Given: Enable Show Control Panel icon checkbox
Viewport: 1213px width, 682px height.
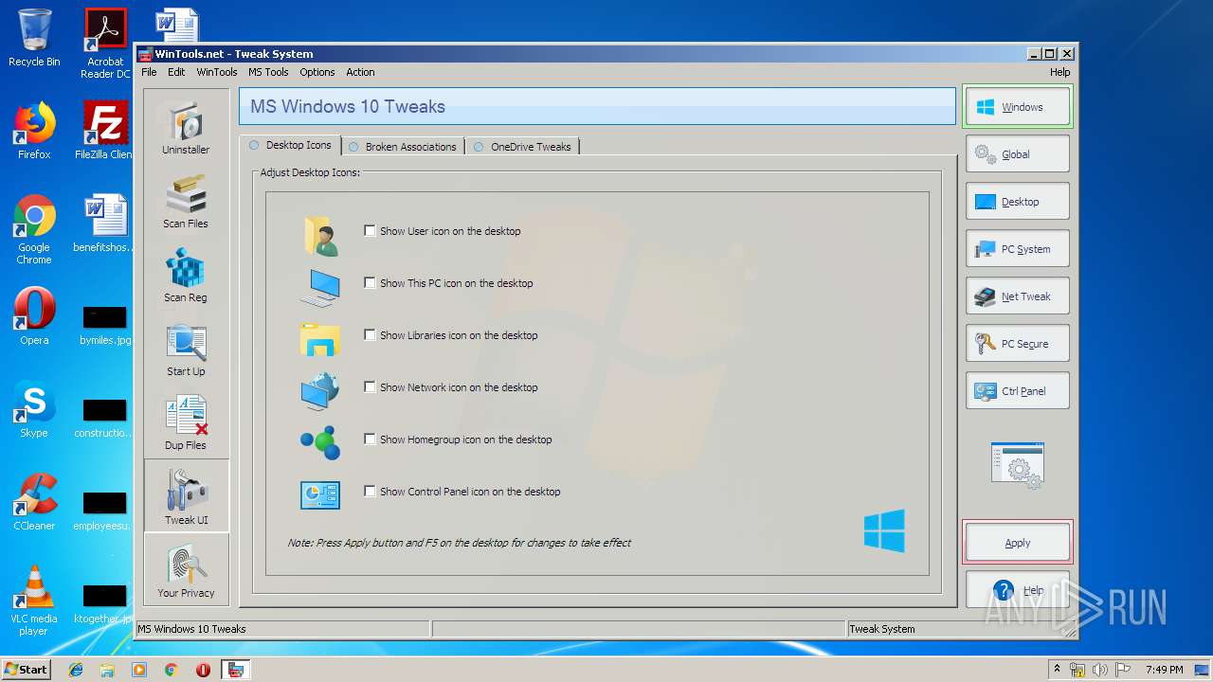Looking at the screenshot, I should pos(371,492).
